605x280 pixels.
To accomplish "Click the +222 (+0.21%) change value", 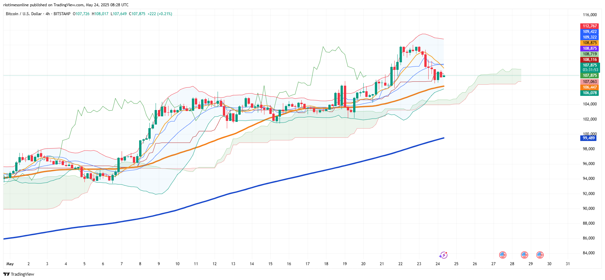I will tap(160, 14).
